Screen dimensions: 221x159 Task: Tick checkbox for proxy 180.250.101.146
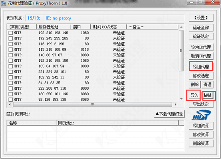(x=10, y=94)
